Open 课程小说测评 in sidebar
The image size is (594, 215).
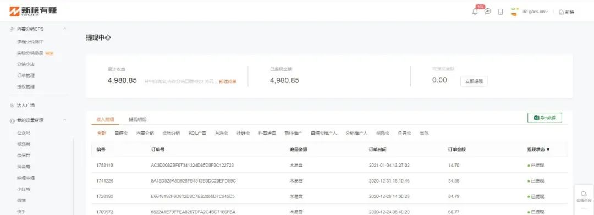pos(30,42)
